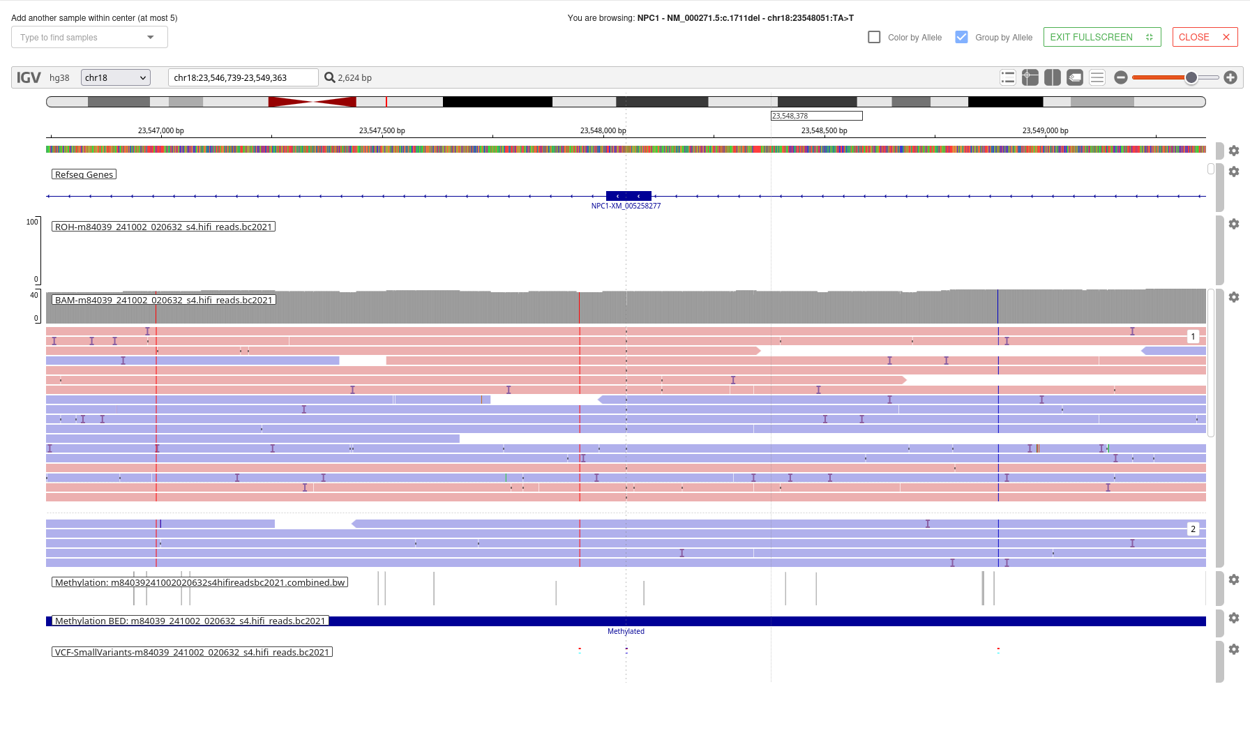Click the IGV logo
This screenshot has width=1250, height=735.
pyautogui.click(x=29, y=77)
